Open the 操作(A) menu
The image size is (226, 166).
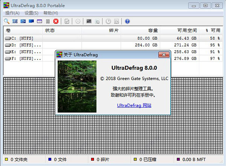[12, 13]
